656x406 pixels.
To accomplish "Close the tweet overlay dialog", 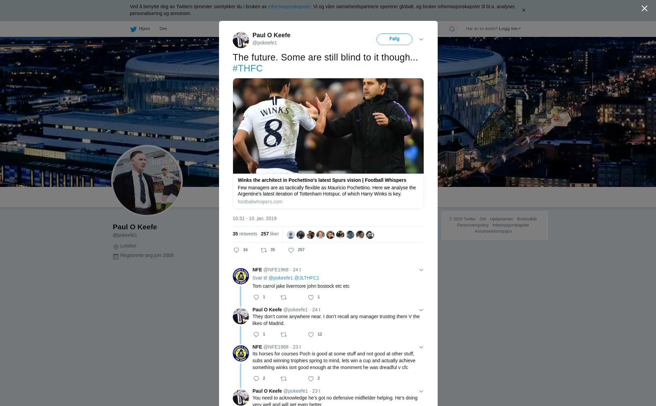I will 644,9.
